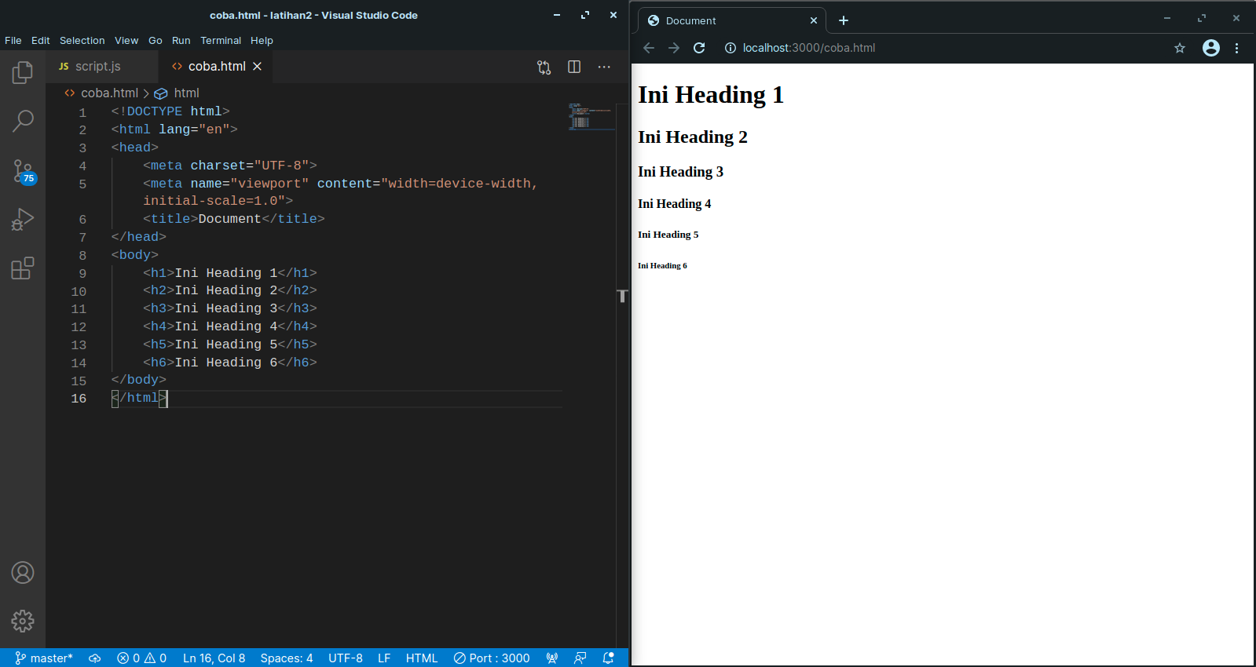The height and width of the screenshot is (667, 1256).
Task: Open the Help menu
Action: pyautogui.click(x=262, y=41)
